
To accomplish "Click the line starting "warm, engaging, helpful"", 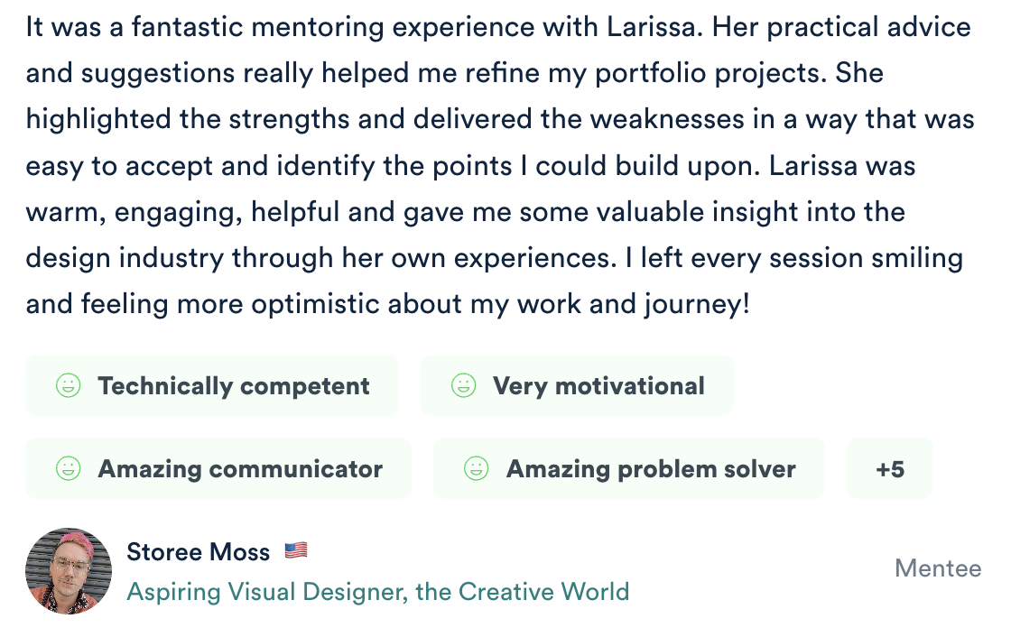I will click(x=465, y=213).
